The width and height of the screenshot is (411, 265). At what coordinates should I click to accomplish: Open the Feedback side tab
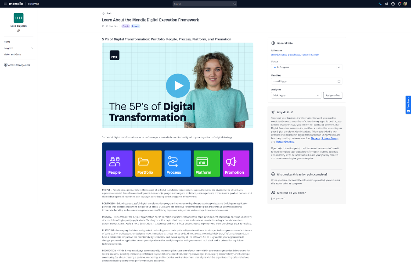(x=408, y=105)
